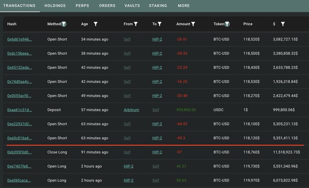The height and width of the screenshot is (188, 309).
Task: Open transaction hash 0xb395f3d0...
Action: (x=19, y=152)
